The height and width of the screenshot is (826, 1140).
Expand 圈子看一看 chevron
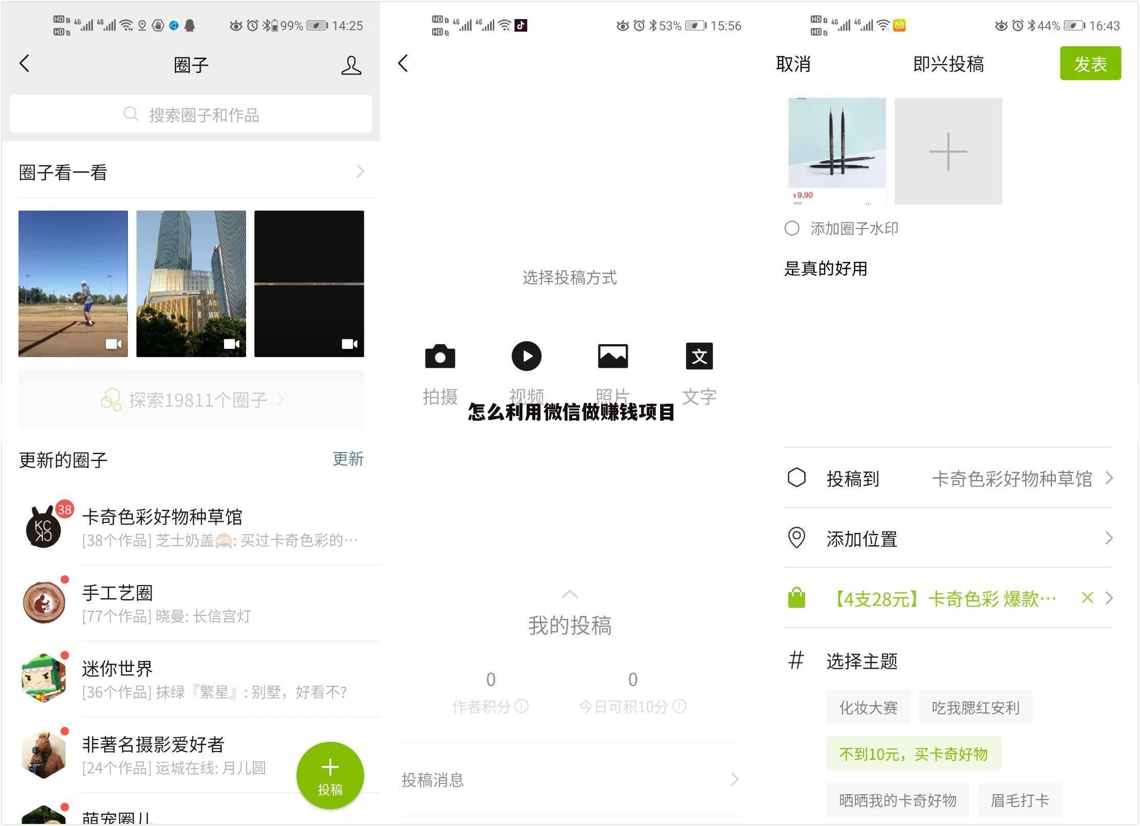coord(360,171)
